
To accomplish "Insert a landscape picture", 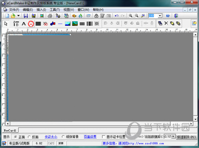I will coord(68,24).
